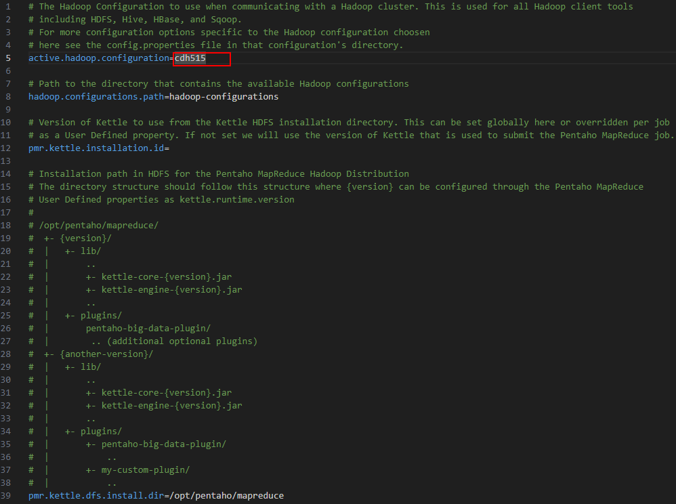
Task: Click line number 1 in the gutter
Action: click(x=8, y=6)
